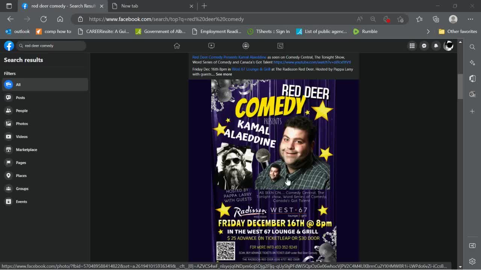Filter search results by Posts
The width and height of the screenshot is (481, 270).
coord(45,97)
